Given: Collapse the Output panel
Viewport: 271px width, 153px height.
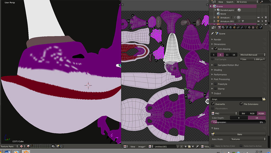Looking at the screenshot, I should [217, 93].
